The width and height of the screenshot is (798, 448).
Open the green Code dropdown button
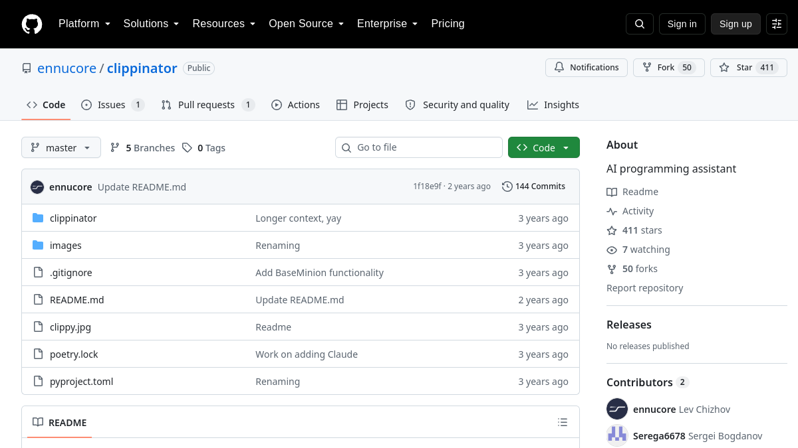click(544, 147)
